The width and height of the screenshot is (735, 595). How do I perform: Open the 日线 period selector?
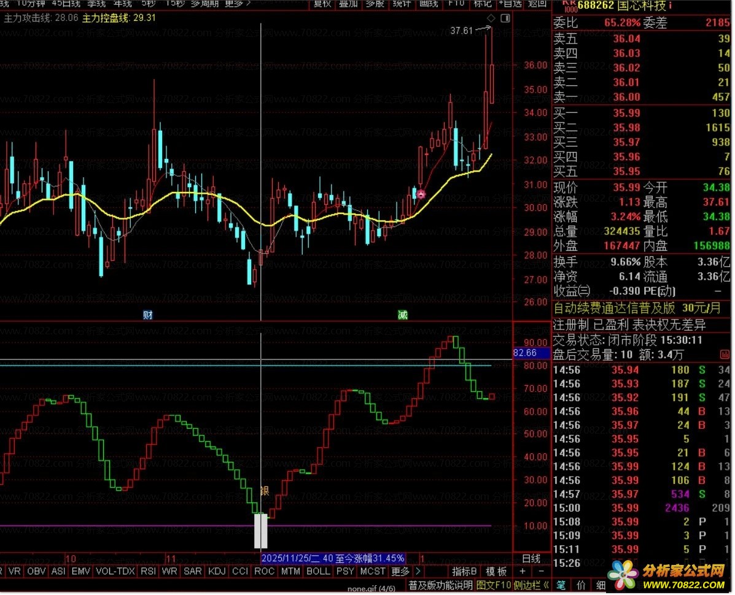click(x=531, y=558)
